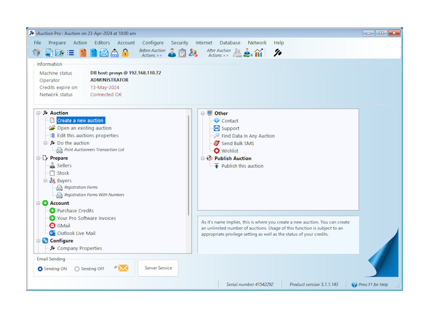The width and height of the screenshot is (429, 318).
Task: Collapse the Publish Auction tree node
Action: 203,158
